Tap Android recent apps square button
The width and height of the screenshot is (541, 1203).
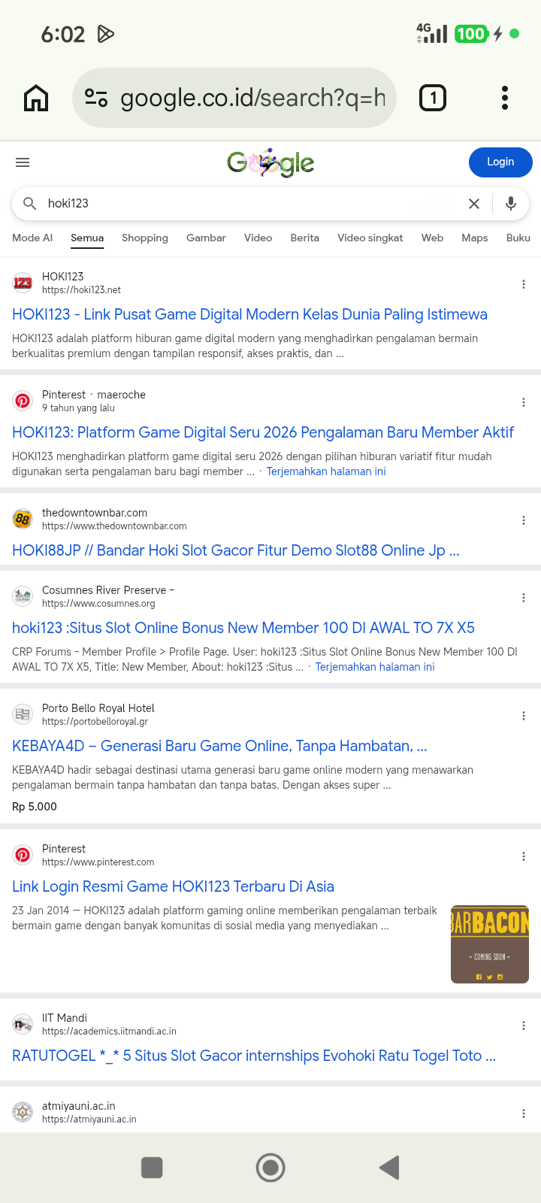click(x=152, y=1168)
